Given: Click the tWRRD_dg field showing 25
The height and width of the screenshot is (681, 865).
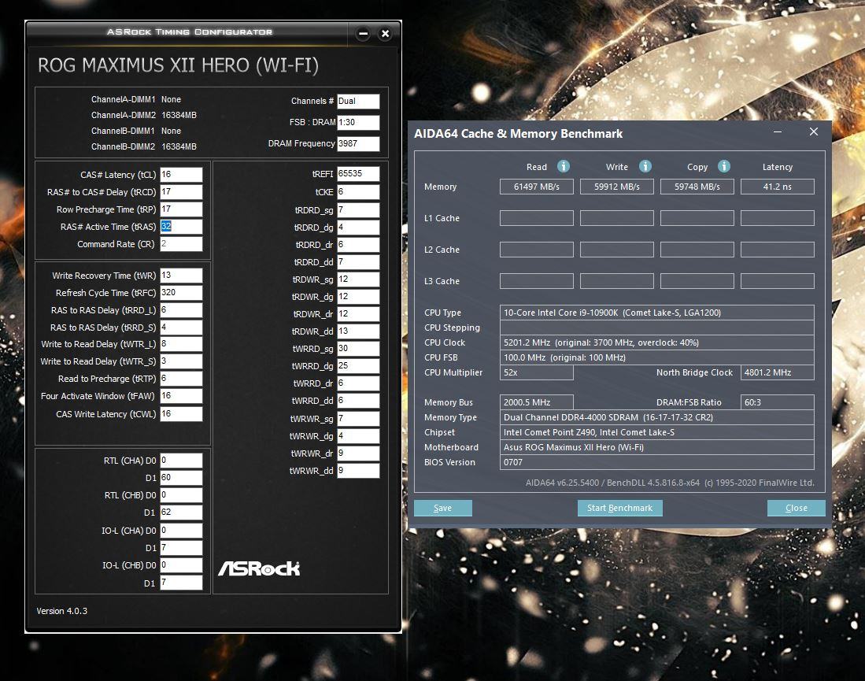Looking at the screenshot, I should click(358, 366).
